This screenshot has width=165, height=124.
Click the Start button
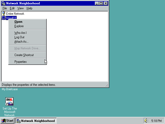pyautogui.click(x=7, y=121)
